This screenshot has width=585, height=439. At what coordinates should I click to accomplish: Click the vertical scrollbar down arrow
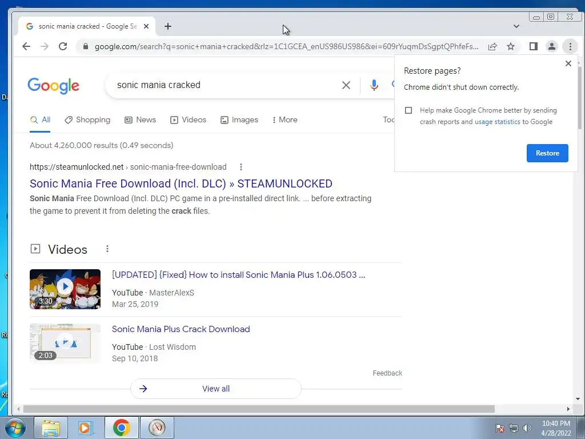(x=578, y=399)
